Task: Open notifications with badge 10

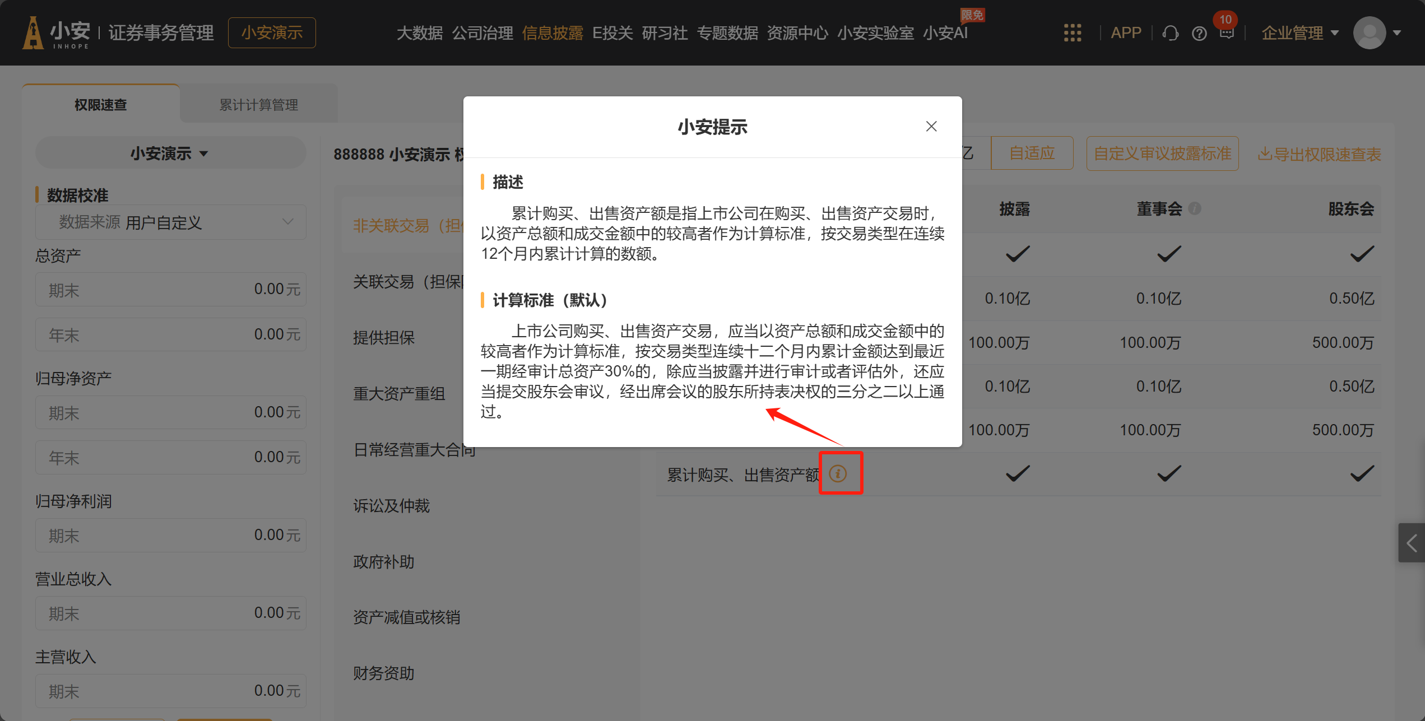Action: 1226,32
